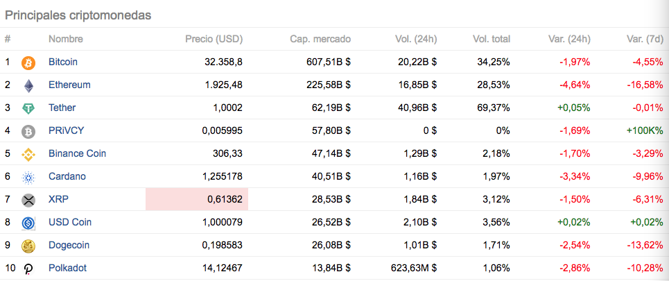Select Ethereum price 1.925,48
This screenshot has width=669, height=281.
(x=223, y=85)
